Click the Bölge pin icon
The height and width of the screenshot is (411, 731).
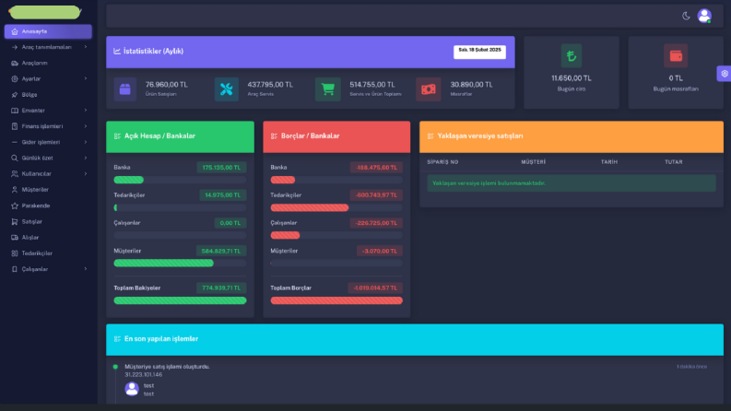15,95
